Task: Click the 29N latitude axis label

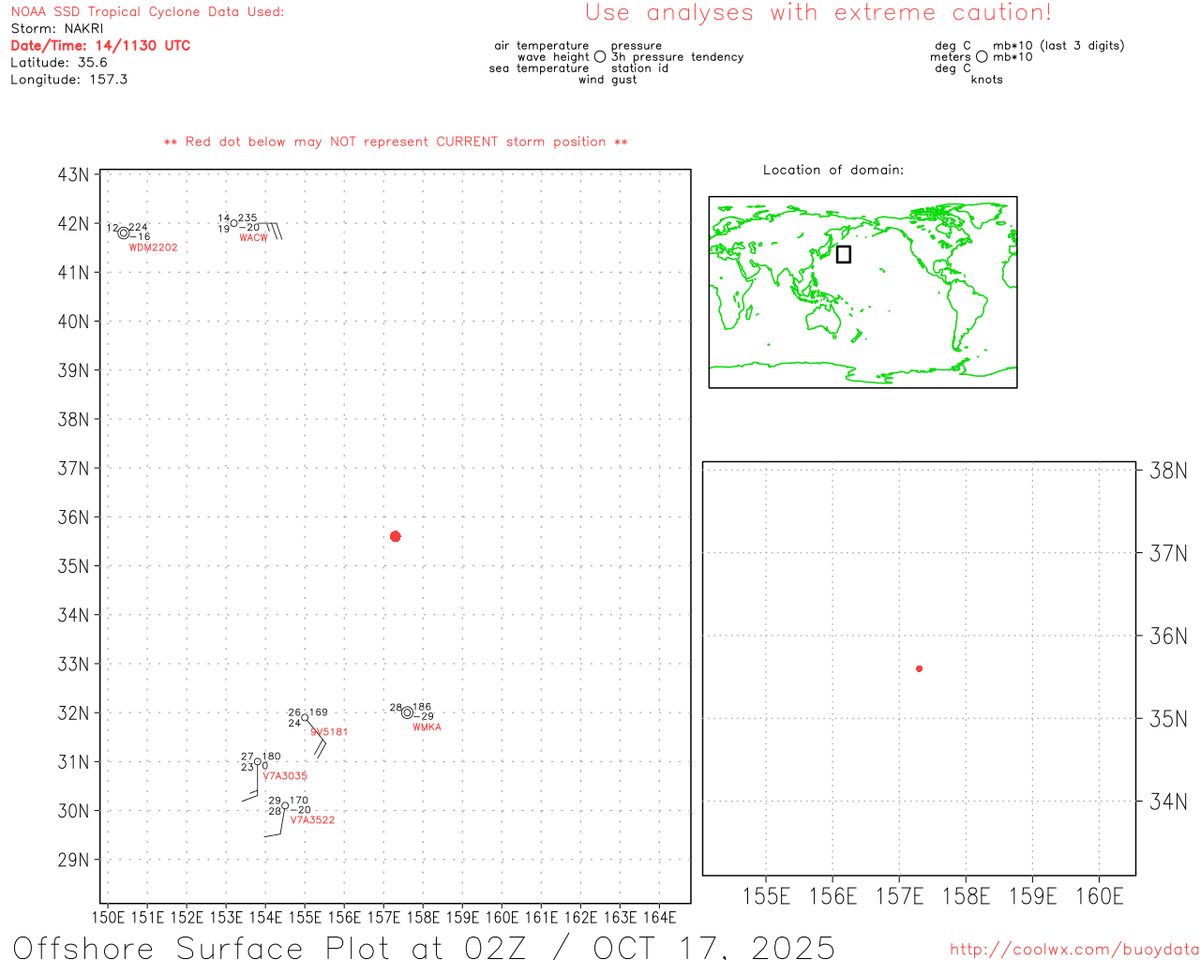Action: coord(74,861)
